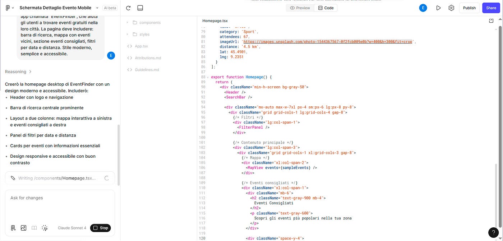Click the loading spinner in the writing status
The width and height of the screenshot is (503, 241).
pos(107,178)
